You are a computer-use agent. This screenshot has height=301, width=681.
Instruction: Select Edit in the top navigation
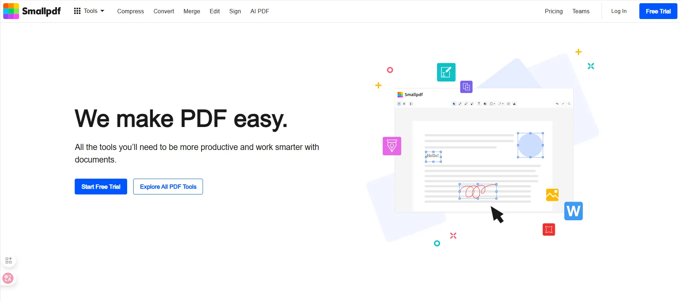(215, 11)
